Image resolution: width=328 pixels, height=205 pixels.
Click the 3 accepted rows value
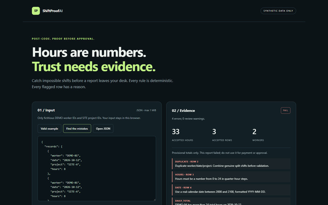[x=214, y=131]
